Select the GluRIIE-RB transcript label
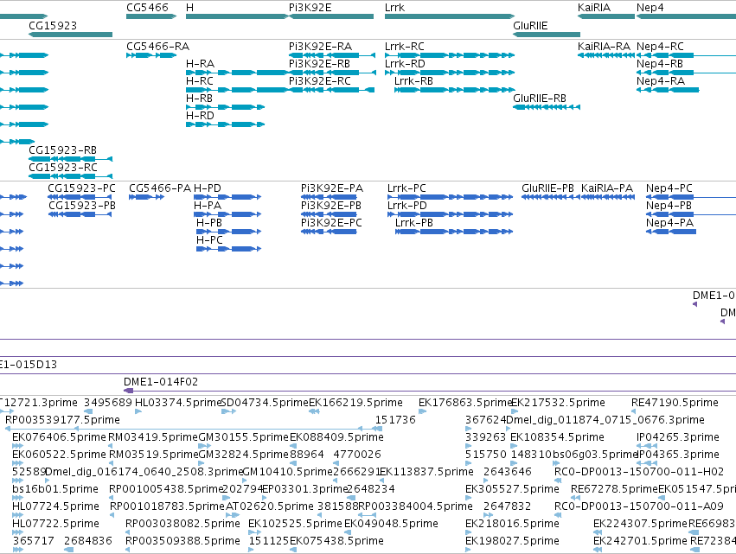736x554 pixels. 540,99
